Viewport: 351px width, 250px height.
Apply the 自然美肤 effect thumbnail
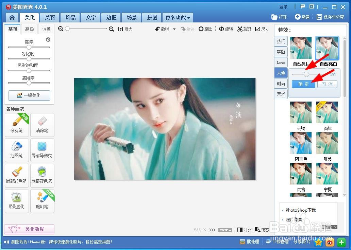(x=301, y=48)
